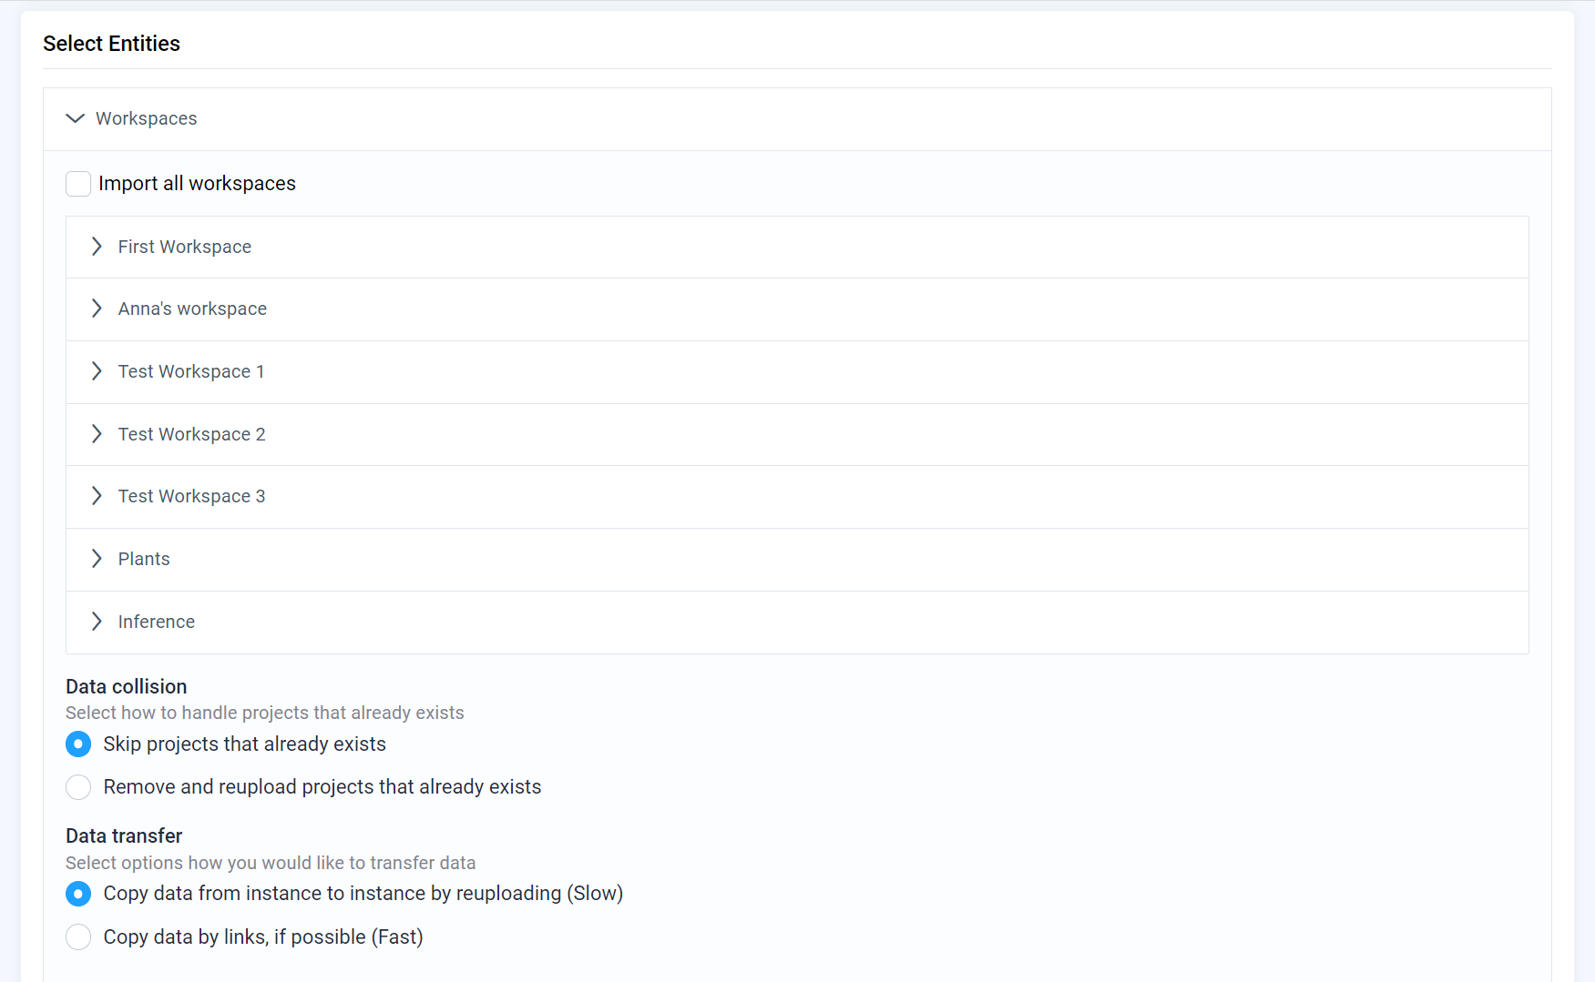Expand the Inference workspace
The width and height of the screenshot is (1595, 982).
click(x=97, y=622)
